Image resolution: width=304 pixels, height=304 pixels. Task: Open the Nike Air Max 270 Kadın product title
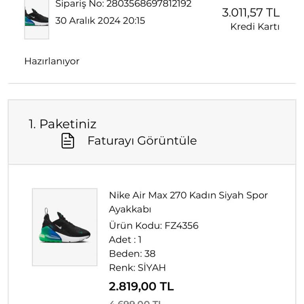click(x=188, y=195)
